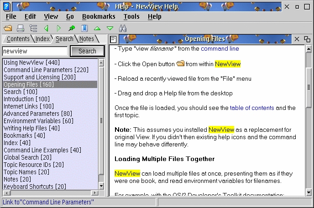The height and width of the screenshot is (208, 314).
Task: Click the Open file folder toolbar icon
Action: (8, 28)
